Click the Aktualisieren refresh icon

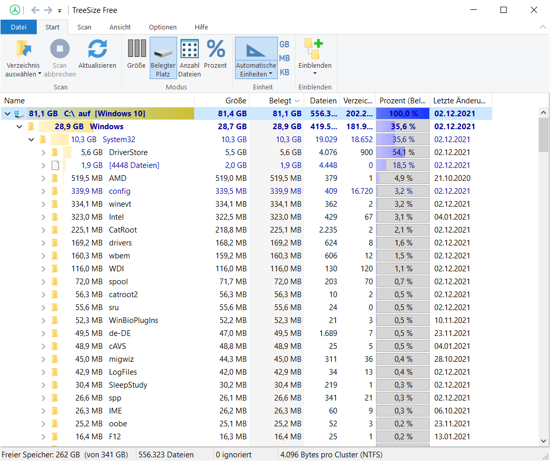point(97,49)
